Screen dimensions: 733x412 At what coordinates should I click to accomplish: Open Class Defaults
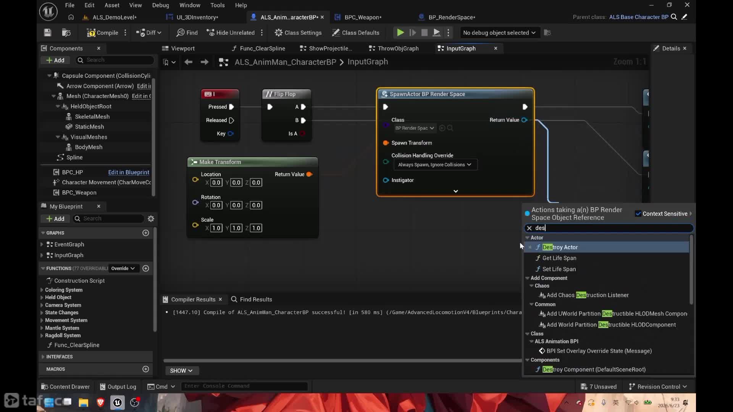point(356,33)
